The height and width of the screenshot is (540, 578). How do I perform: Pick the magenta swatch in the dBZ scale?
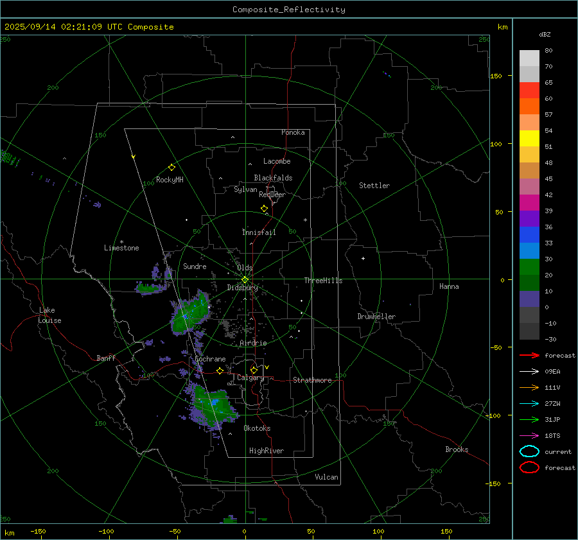(529, 202)
